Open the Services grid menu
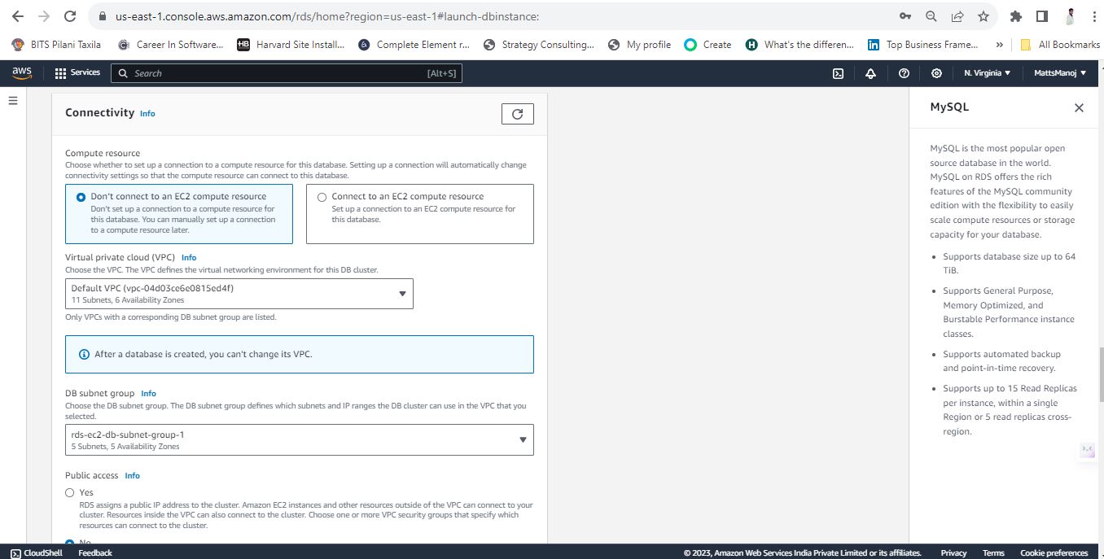 (77, 72)
